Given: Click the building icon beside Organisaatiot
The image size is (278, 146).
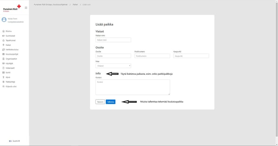Looking at the screenshot, I should pyautogui.click(x=3, y=59).
